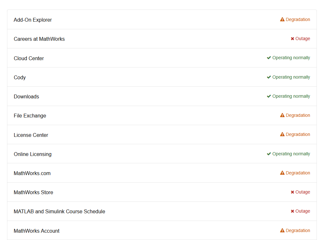The image size is (321, 240).
Task: Select the MathWorks Account service label
Action: (x=36, y=231)
